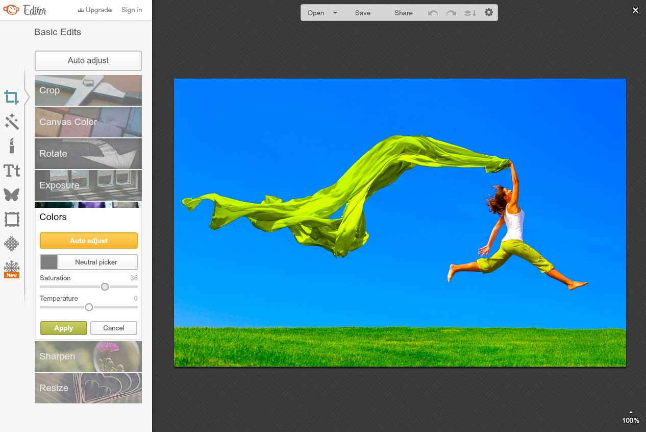The image size is (646, 432).
Task: Open the seasonal snowflake tab
Action: (11, 267)
